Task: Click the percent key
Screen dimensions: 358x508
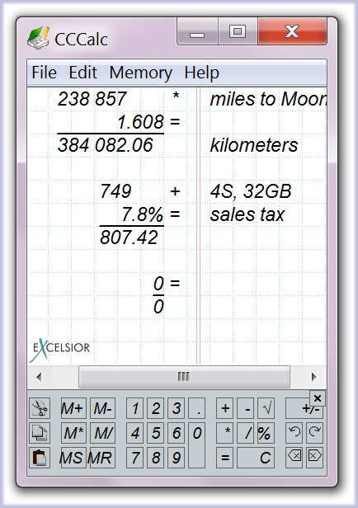Action: click(x=266, y=433)
